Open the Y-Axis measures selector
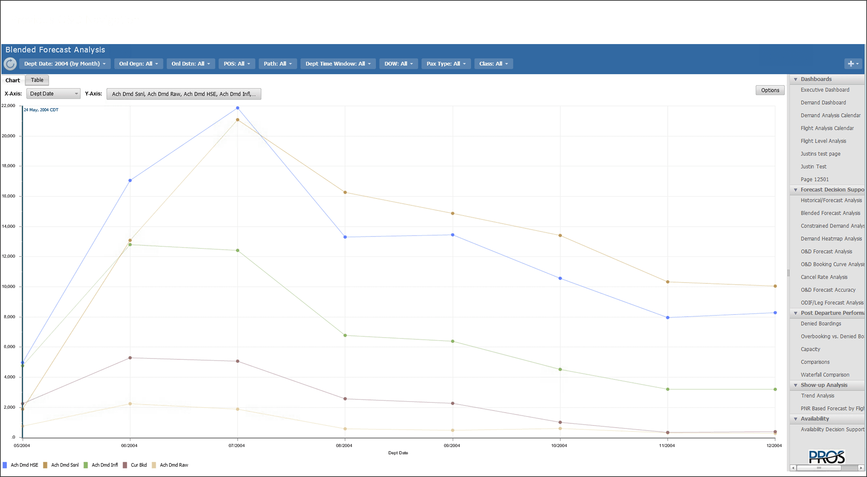The height and width of the screenshot is (477, 867). click(183, 94)
